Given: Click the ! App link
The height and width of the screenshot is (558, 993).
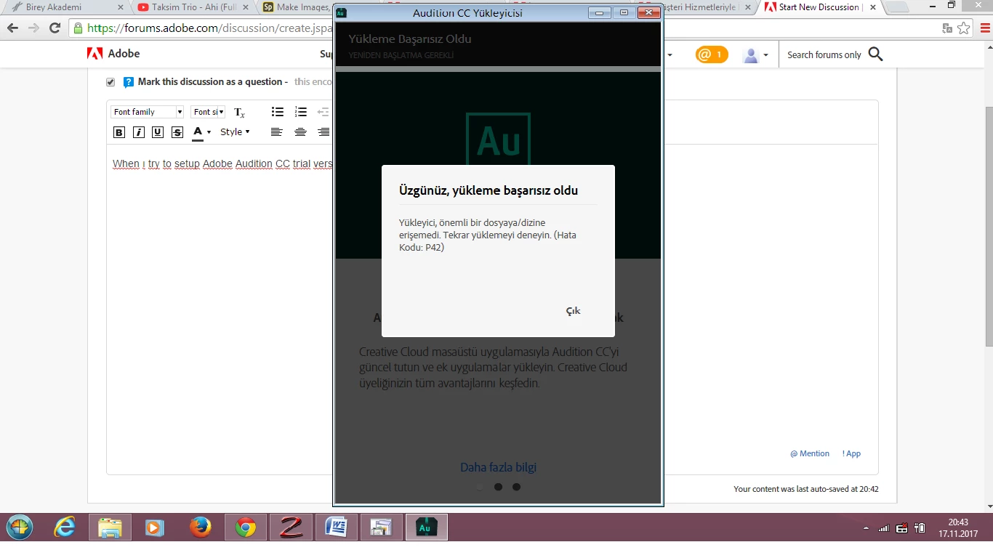Looking at the screenshot, I should click(851, 453).
